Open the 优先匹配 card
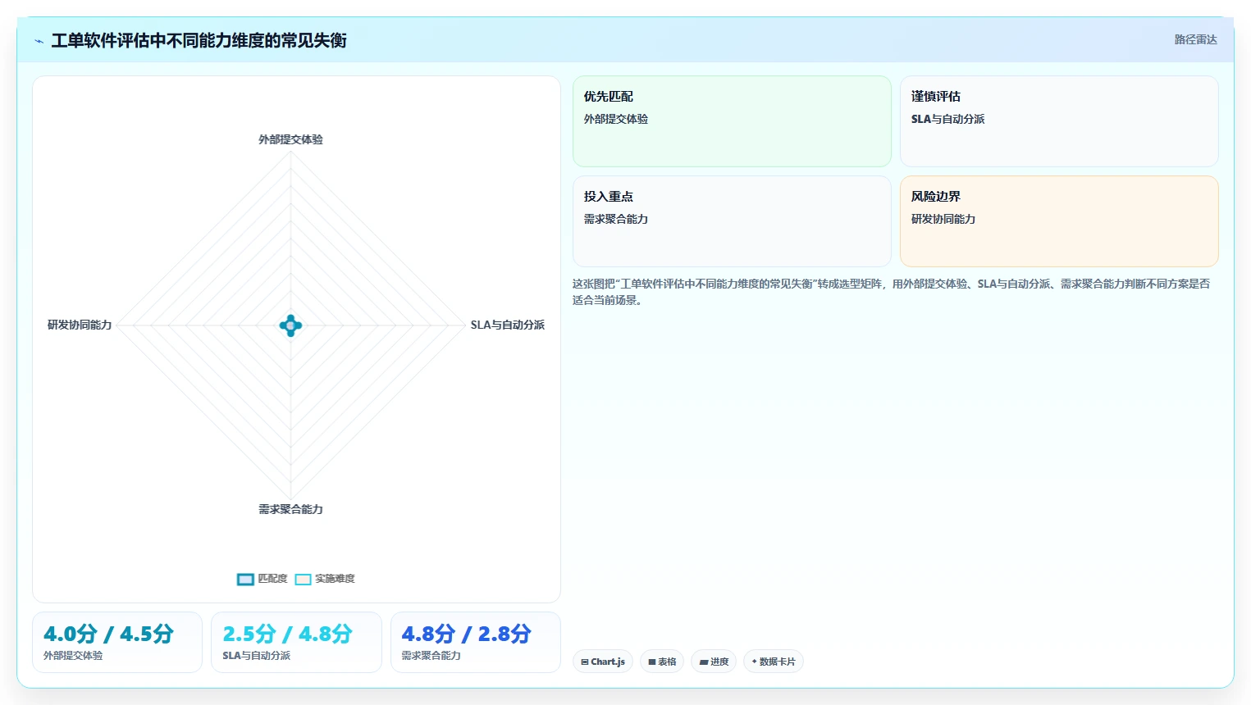This screenshot has width=1251, height=705. [732, 121]
